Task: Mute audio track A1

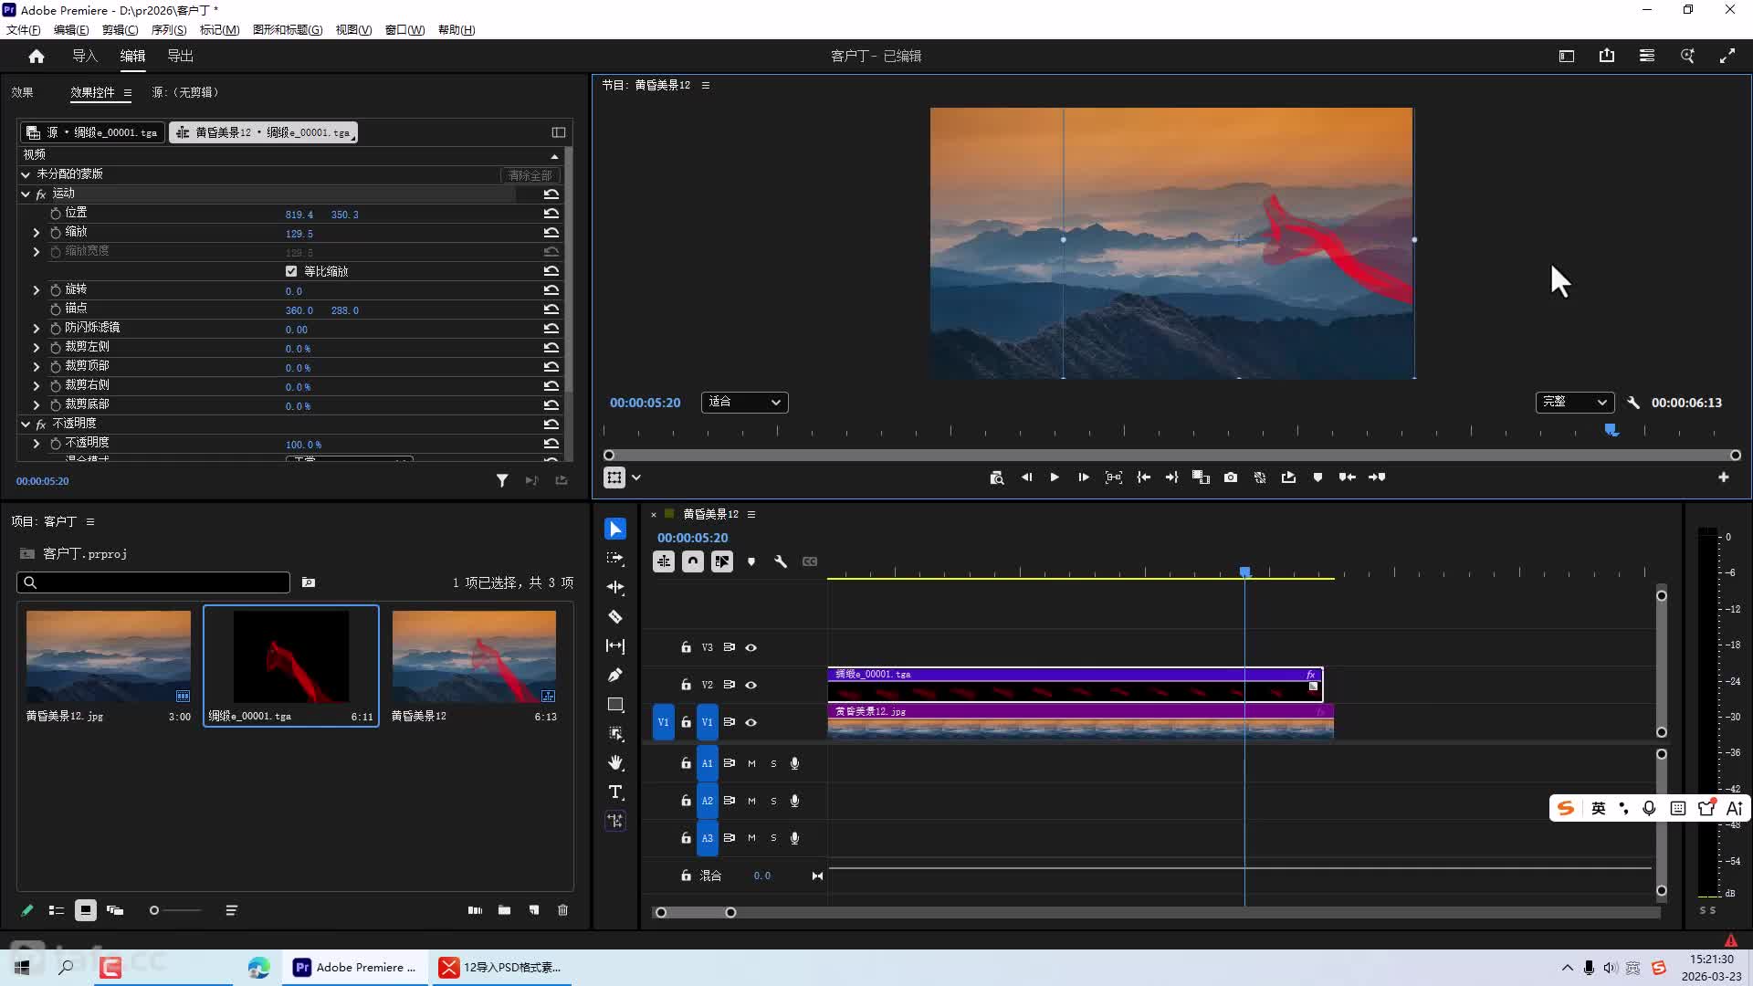Action: click(x=751, y=764)
